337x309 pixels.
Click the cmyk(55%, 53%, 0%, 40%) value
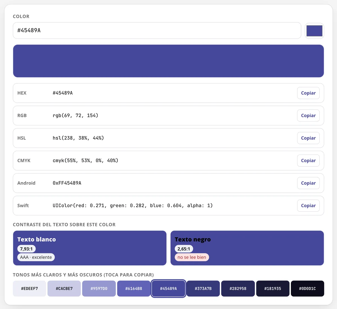coord(85,161)
